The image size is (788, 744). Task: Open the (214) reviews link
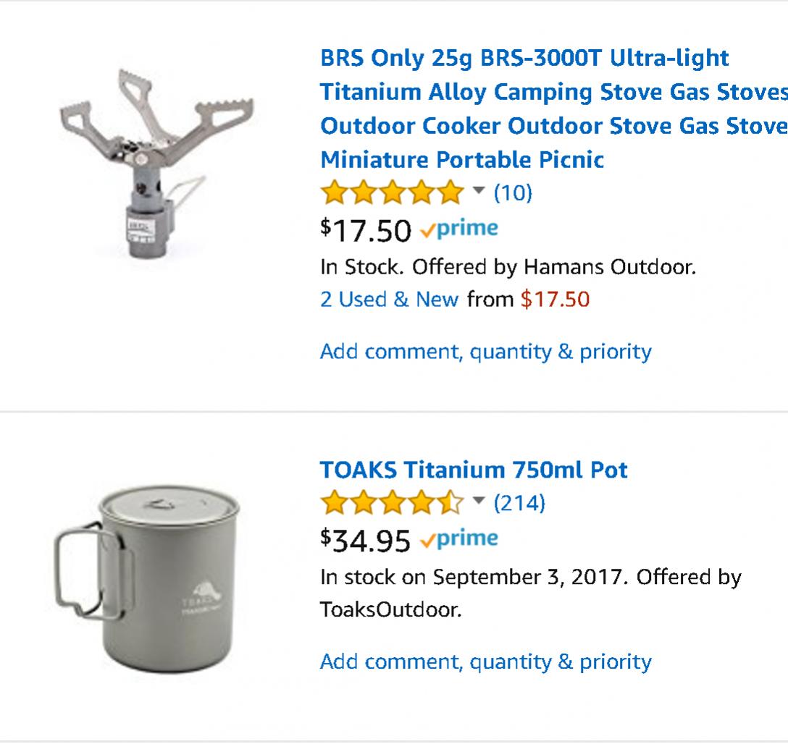pos(519,503)
